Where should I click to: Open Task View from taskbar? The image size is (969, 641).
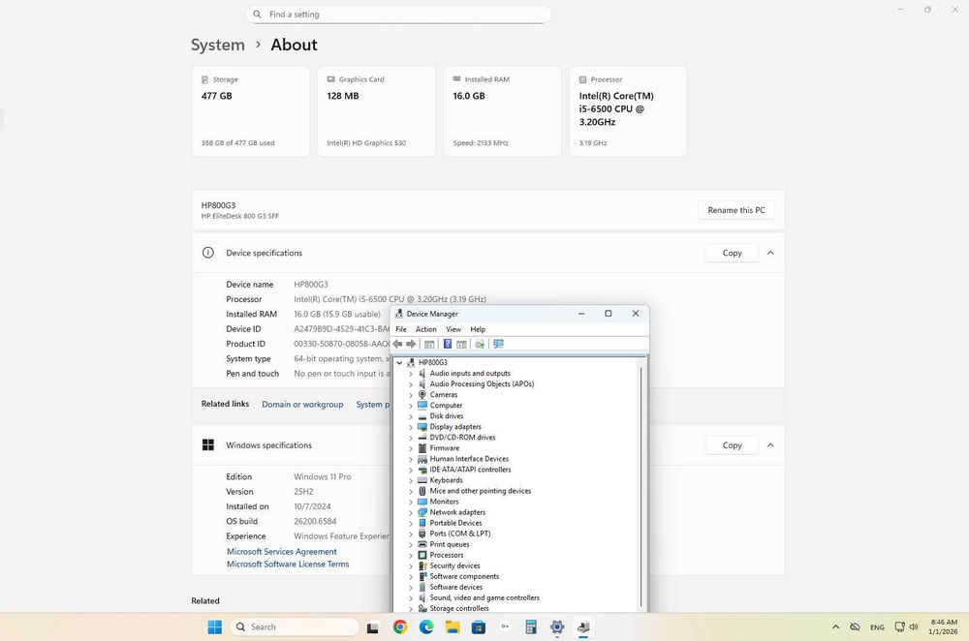(x=373, y=627)
